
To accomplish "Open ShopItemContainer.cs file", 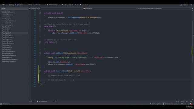I will pyautogui.click(x=8, y=43).
